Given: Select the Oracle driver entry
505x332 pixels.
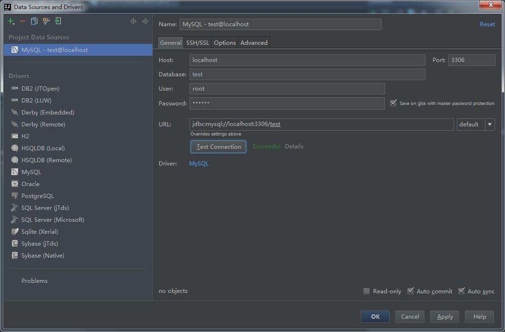Looking at the screenshot, I should 30,184.
